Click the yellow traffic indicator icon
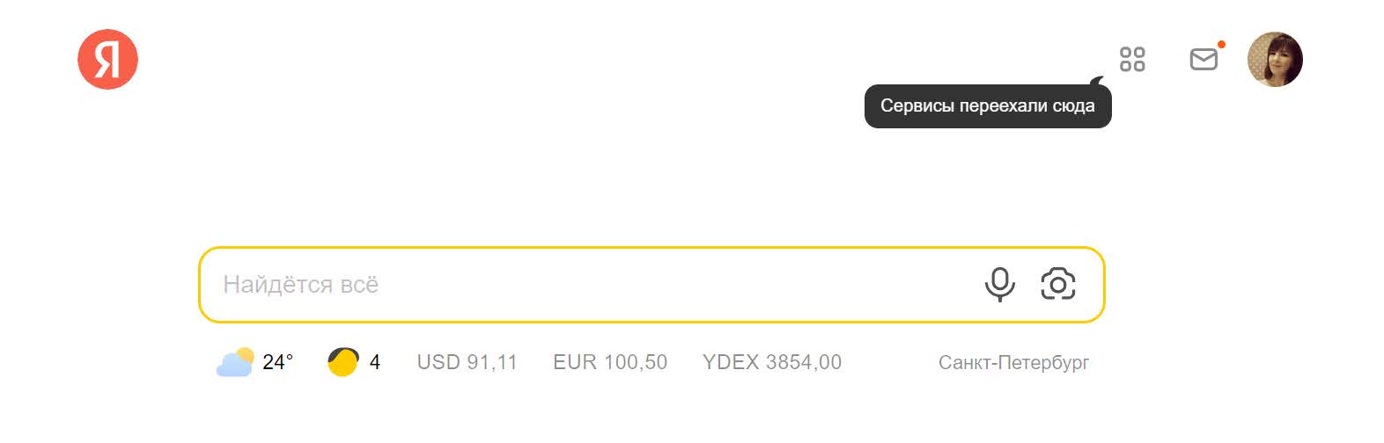Viewport: 1384px width, 443px height. [x=343, y=362]
